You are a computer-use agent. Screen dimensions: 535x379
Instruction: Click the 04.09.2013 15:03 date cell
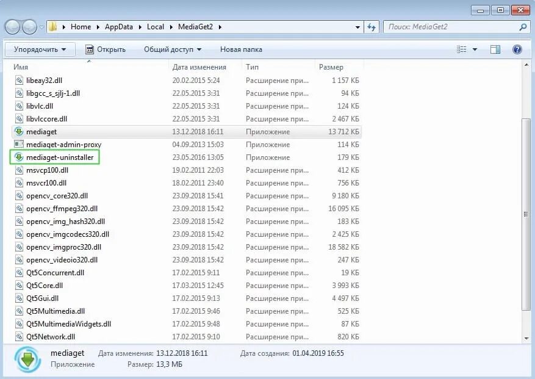pyautogui.click(x=198, y=145)
